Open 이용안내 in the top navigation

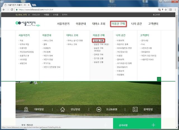tap(81, 24)
